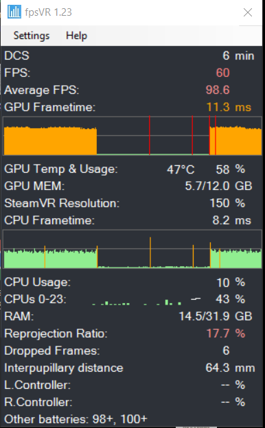Screen dimensions: 265x428
Task: Click the Other batteries line
Action: [x=76, y=419]
